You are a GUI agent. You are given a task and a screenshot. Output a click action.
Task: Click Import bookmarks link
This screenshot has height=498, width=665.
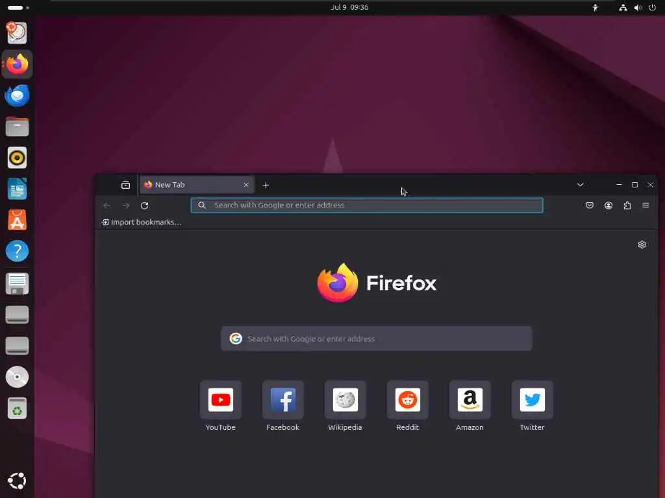142,222
